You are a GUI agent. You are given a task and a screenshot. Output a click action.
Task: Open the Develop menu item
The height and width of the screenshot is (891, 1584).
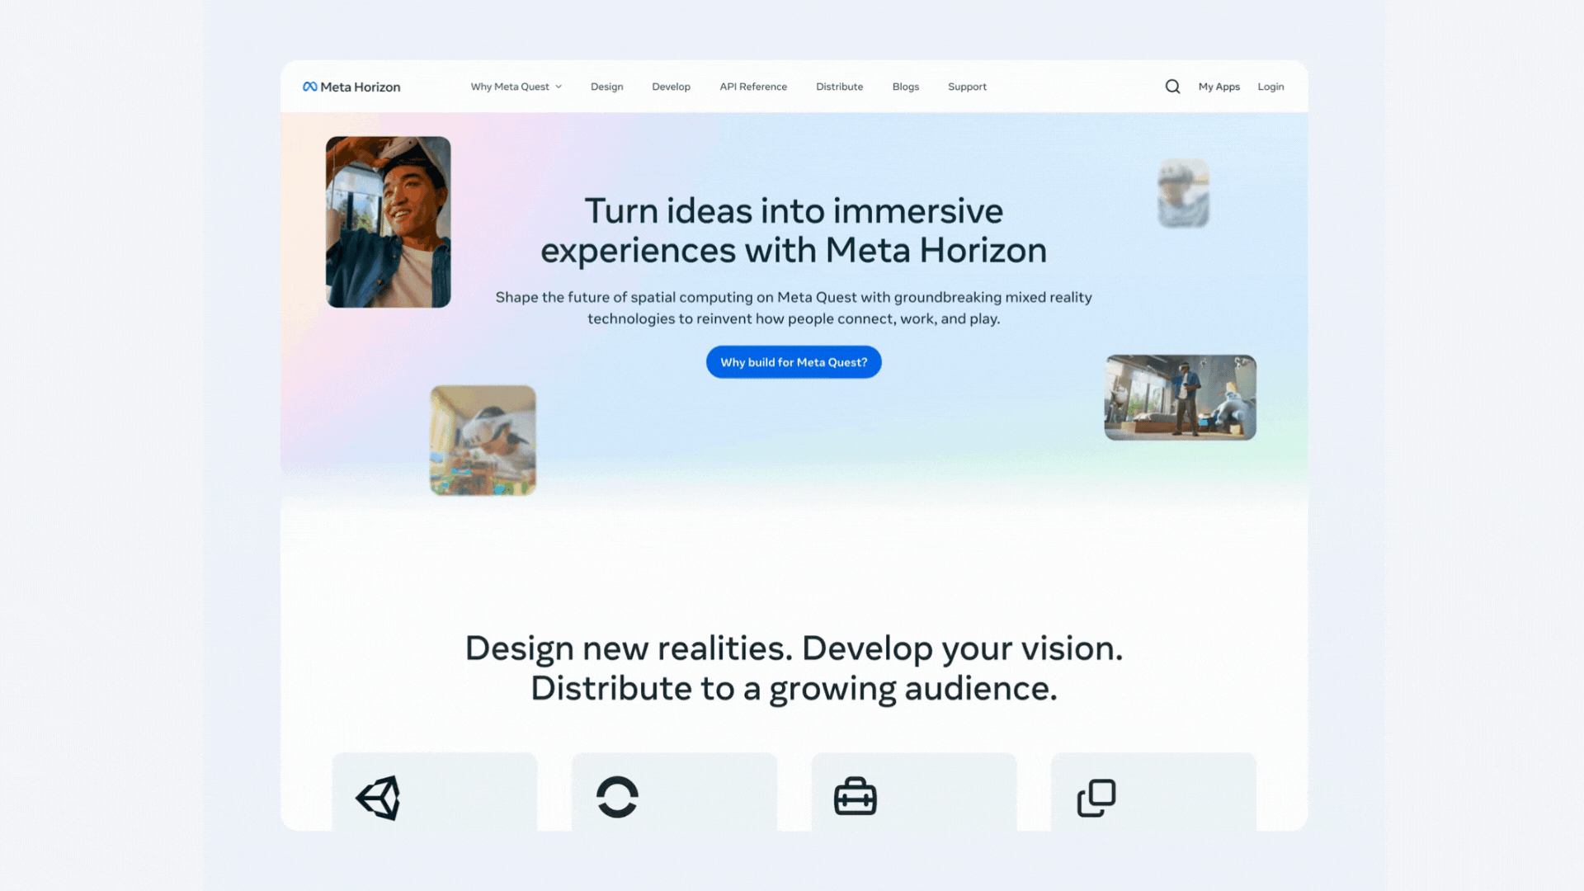[671, 87]
